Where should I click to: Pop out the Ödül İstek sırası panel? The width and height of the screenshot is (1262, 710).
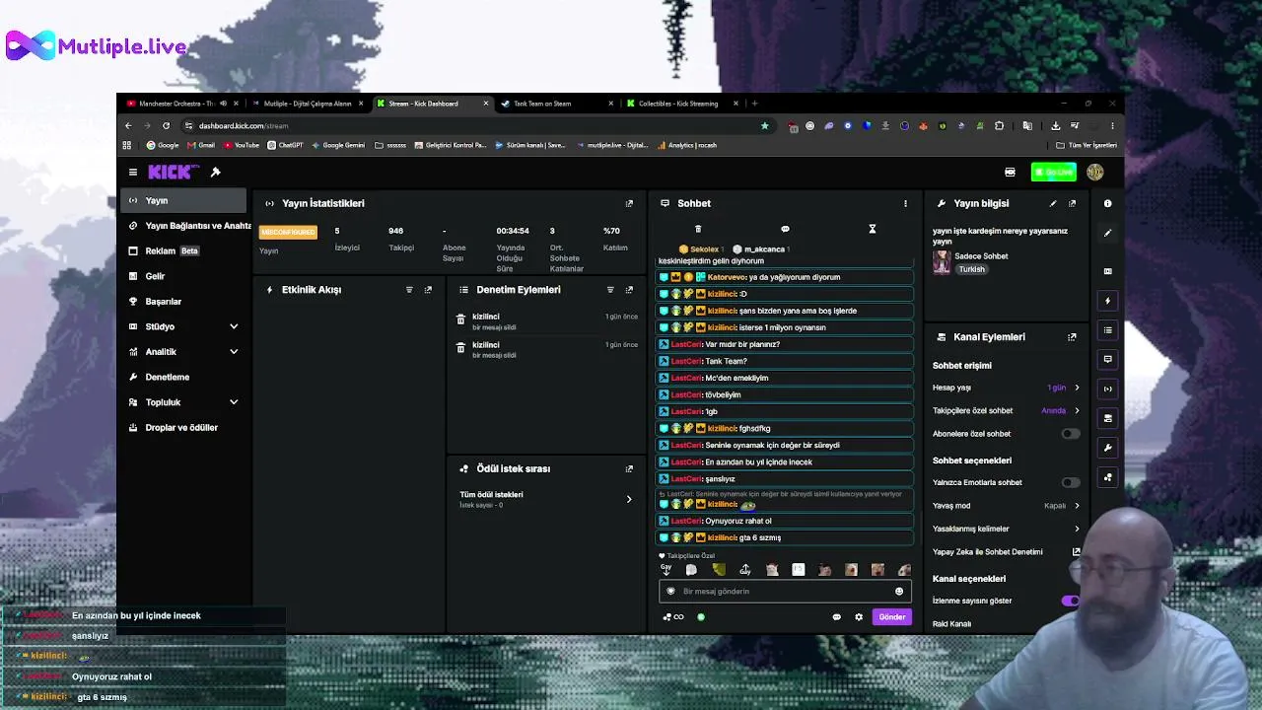click(629, 469)
